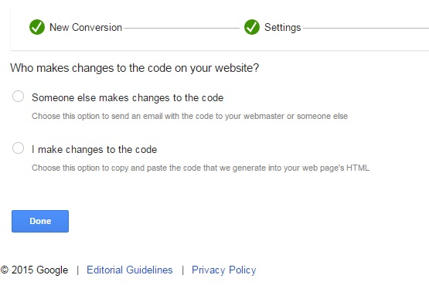Click the description about pasting code into HTML
This screenshot has width=429, height=292.
[x=200, y=168]
